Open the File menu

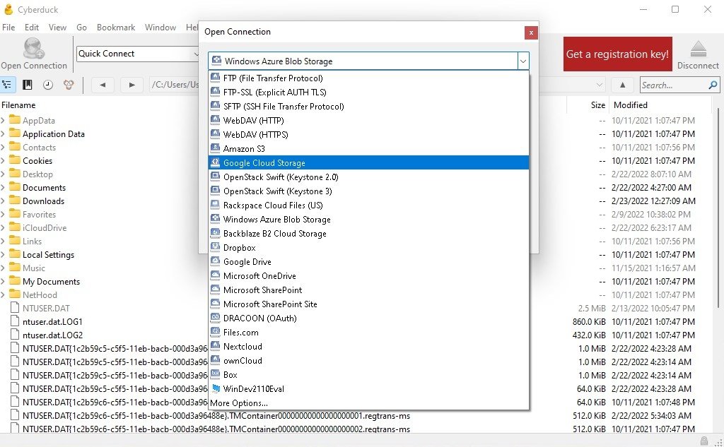coord(8,28)
